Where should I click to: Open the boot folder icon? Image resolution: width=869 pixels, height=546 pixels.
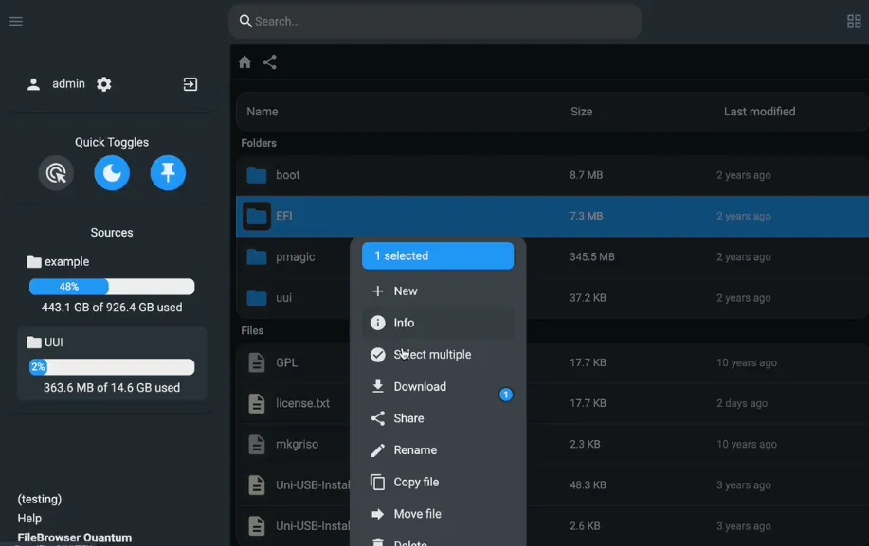(257, 175)
